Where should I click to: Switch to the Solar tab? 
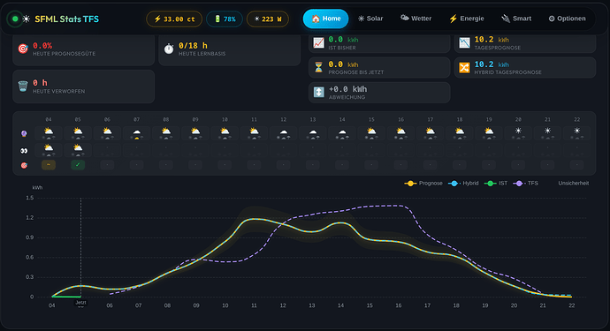[370, 19]
